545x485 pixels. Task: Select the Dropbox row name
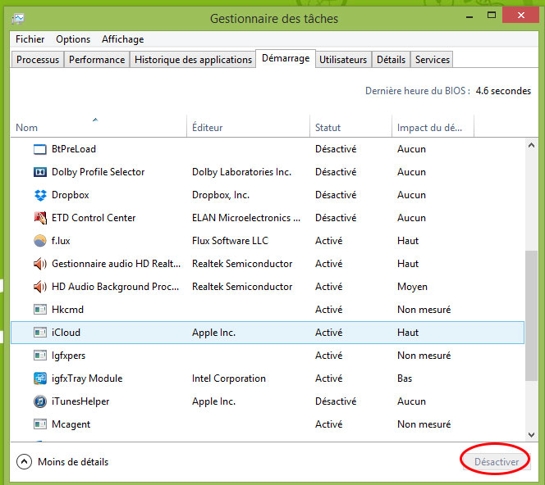click(x=71, y=195)
